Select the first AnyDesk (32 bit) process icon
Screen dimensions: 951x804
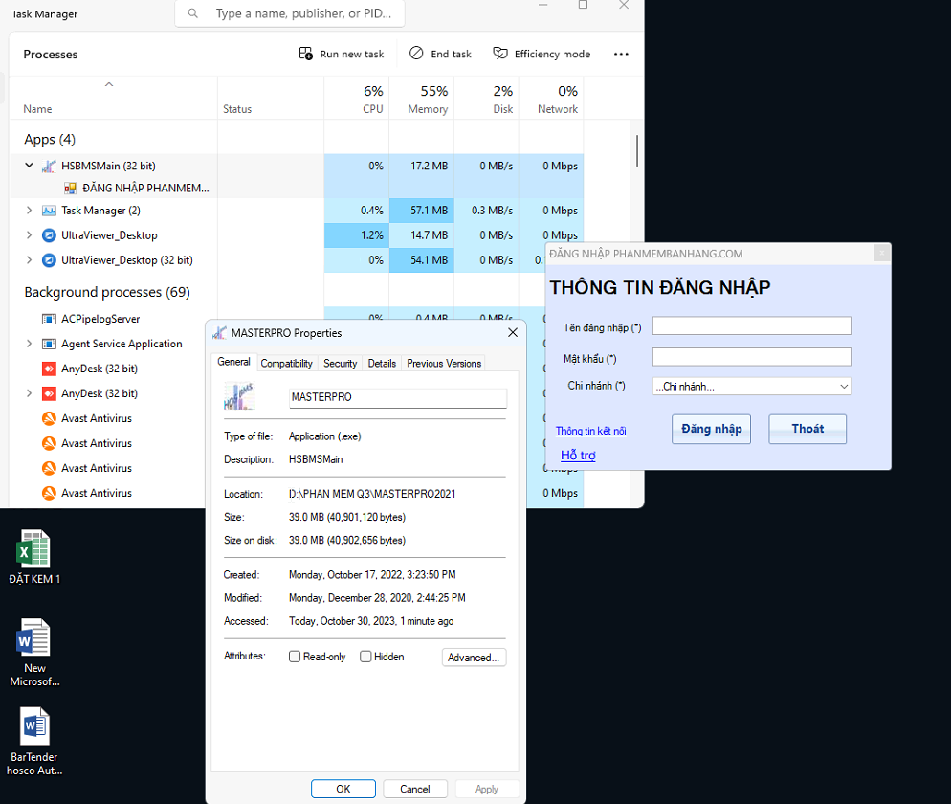tap(49, 368)
